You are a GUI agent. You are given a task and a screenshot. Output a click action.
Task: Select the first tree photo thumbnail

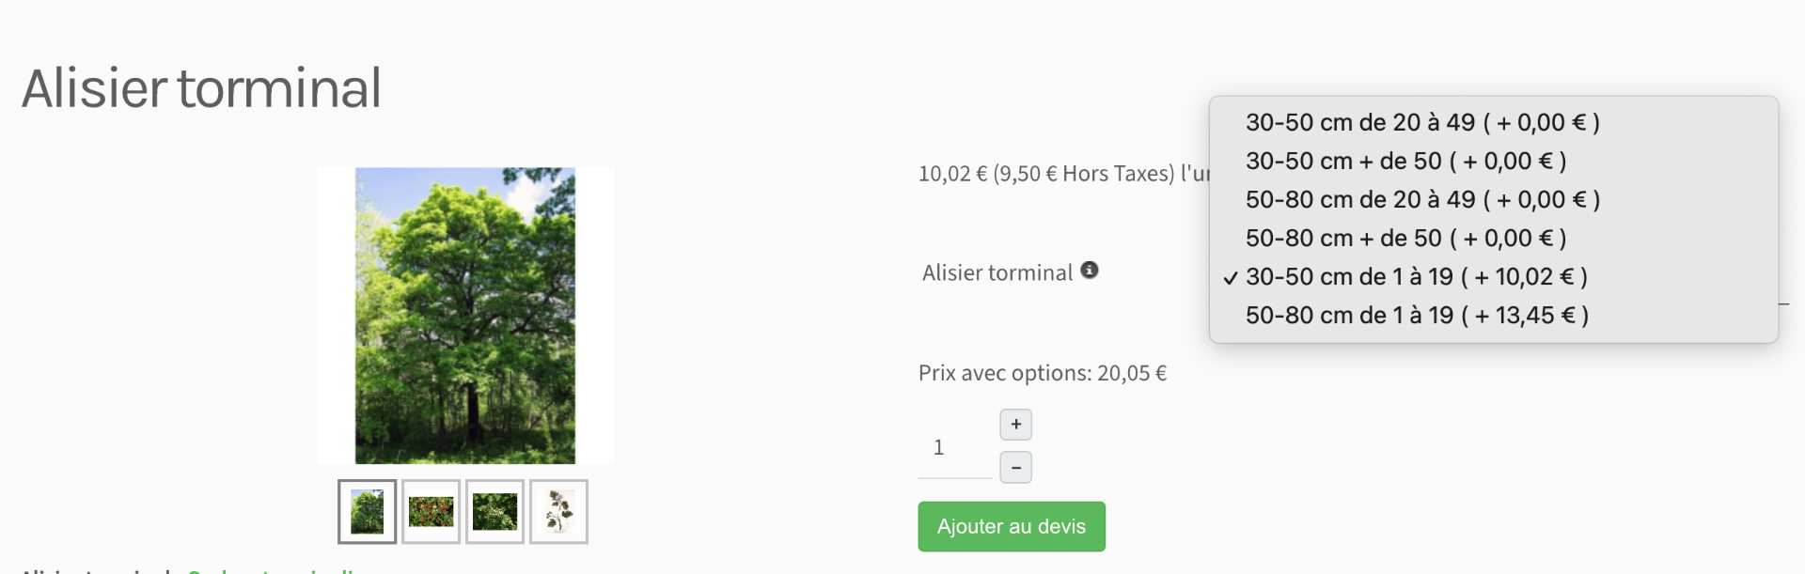coord(367,512)
